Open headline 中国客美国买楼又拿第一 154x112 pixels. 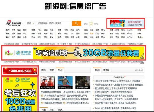(x=66, y=92)
